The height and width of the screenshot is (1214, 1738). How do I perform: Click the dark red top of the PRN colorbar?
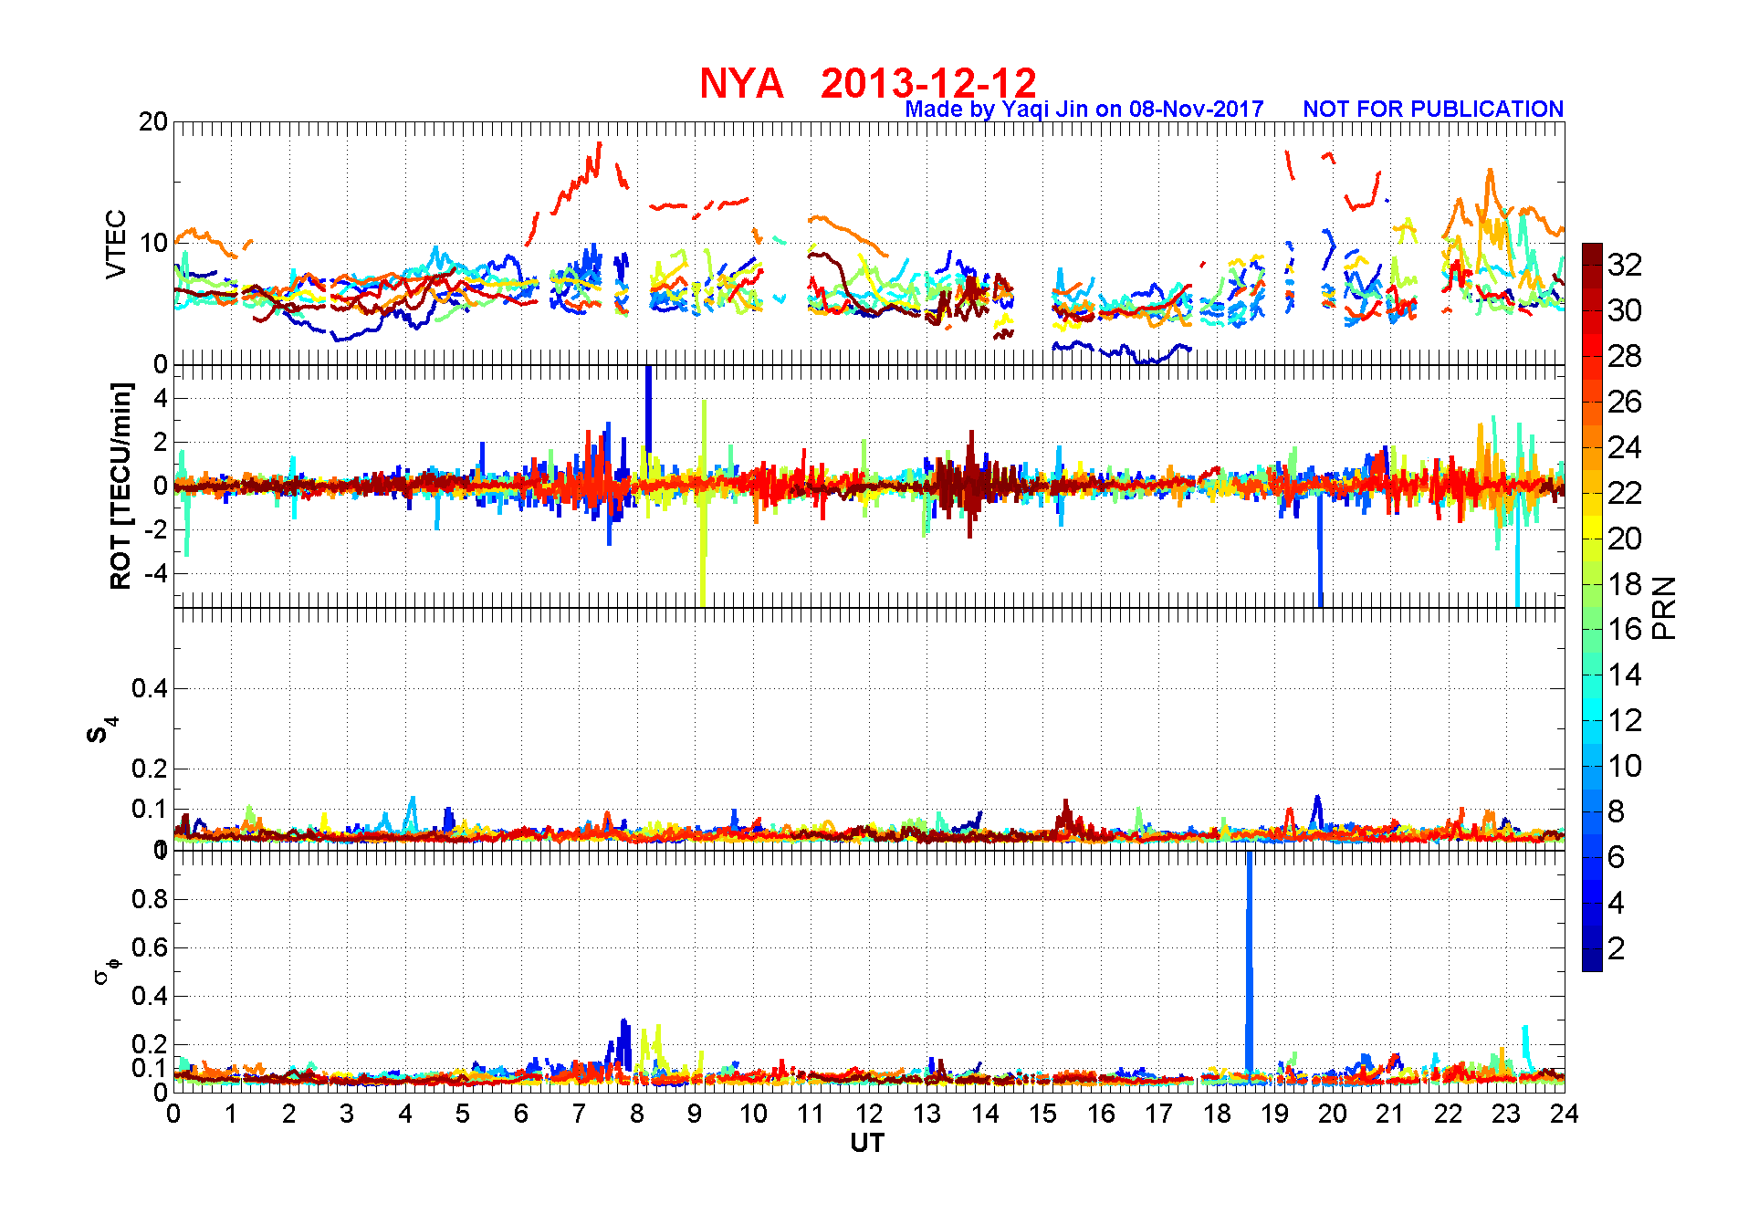[x=1592, y=255]
